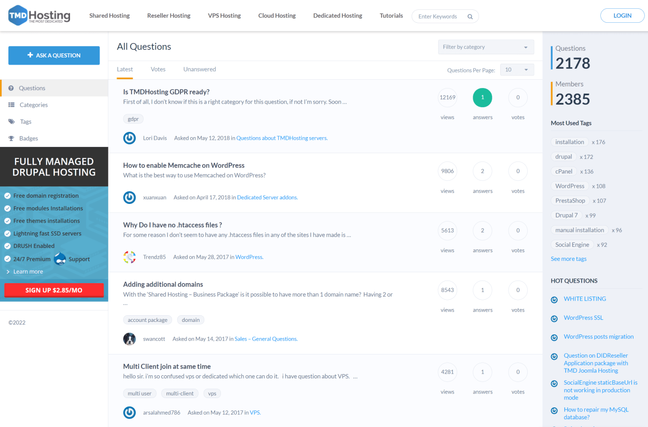Click icon beside DIDReseller question
This screenshot has height=427, width=648.
tap(554, 357)
